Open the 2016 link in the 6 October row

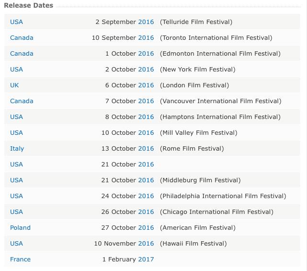146,85
